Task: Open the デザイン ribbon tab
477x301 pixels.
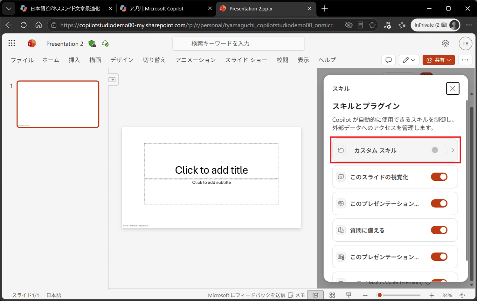Action: click(x=122, y=60)
